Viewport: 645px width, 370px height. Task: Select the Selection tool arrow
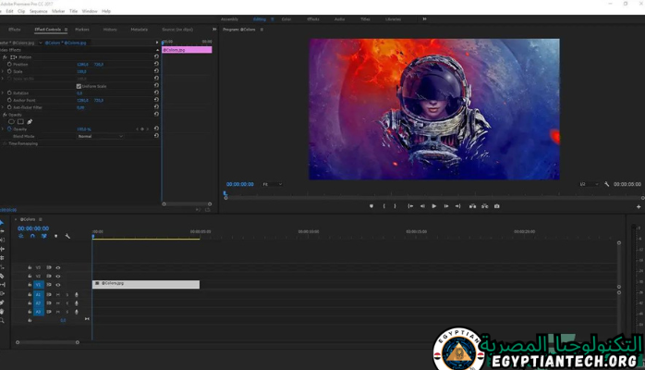tap(2, 223)
